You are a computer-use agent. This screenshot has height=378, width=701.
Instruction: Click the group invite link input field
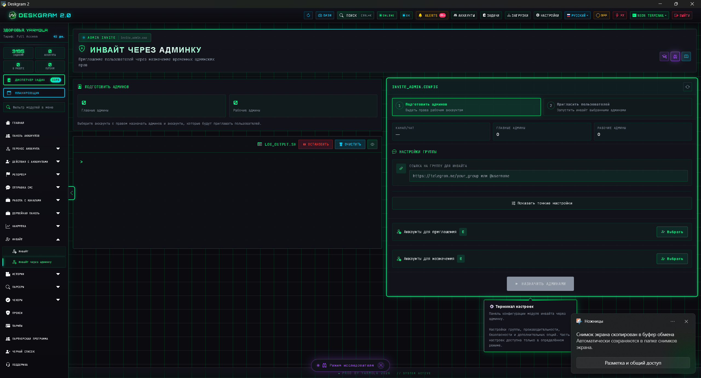(548, 176)
